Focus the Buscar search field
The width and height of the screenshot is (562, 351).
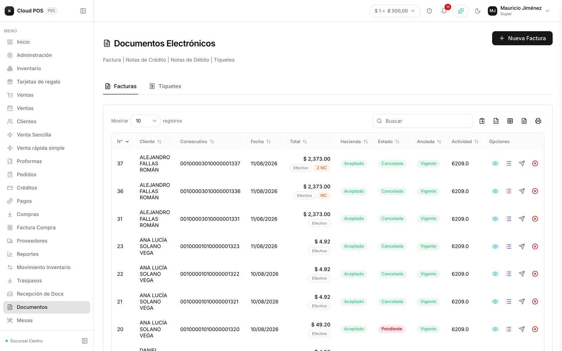coord(423,121)
